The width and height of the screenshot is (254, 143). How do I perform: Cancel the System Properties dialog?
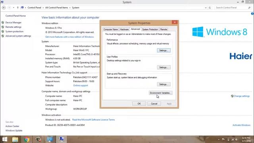tap(154, 104)
